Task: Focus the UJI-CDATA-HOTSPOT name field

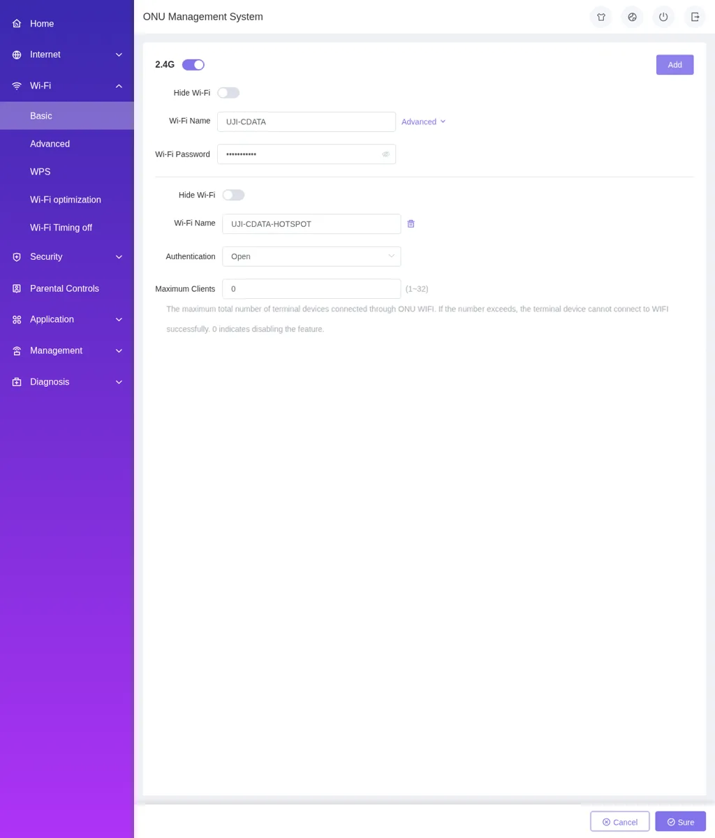Action: tap(311, 223)
